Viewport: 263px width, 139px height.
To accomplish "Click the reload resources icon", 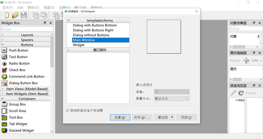I will (x=241, y=93).
